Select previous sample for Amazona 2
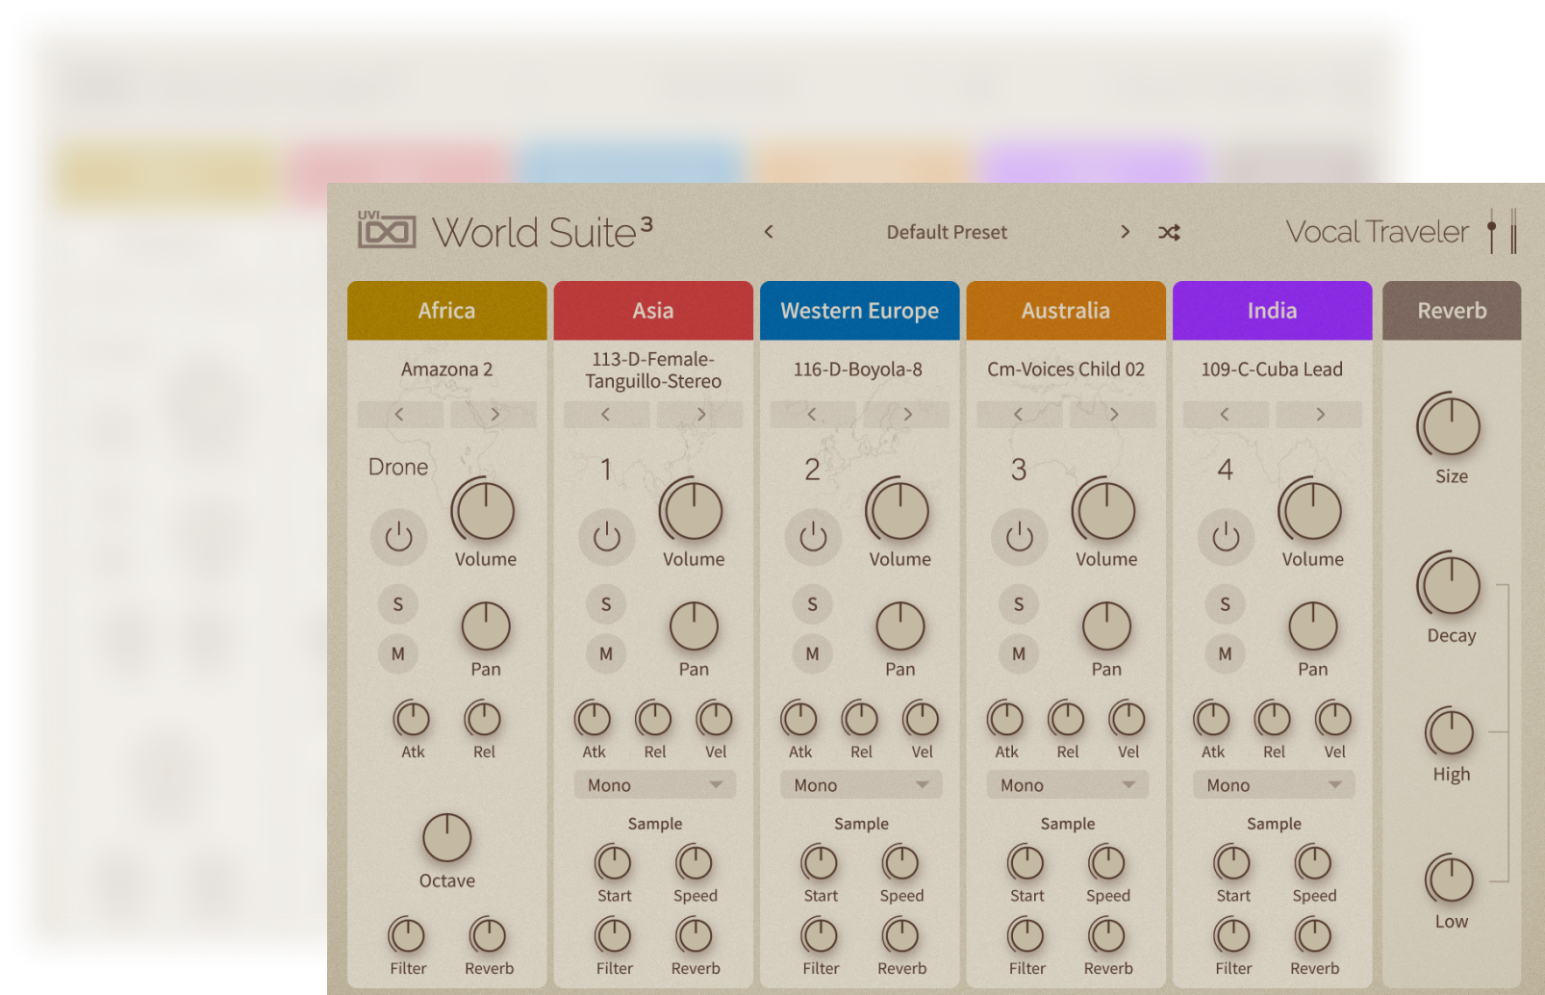This screenshot has height=995, width=1545. point(400,415)
